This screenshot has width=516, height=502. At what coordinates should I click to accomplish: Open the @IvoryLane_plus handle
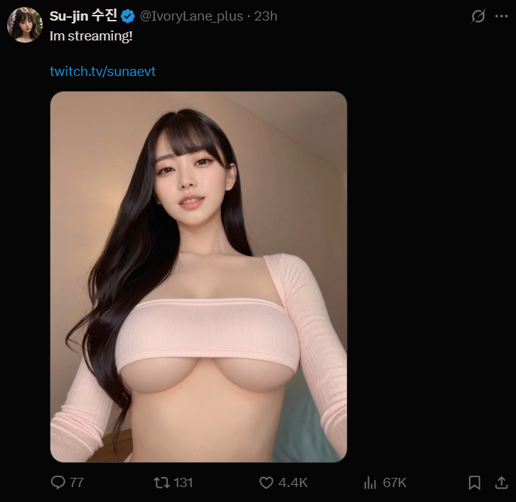(191, 16)
